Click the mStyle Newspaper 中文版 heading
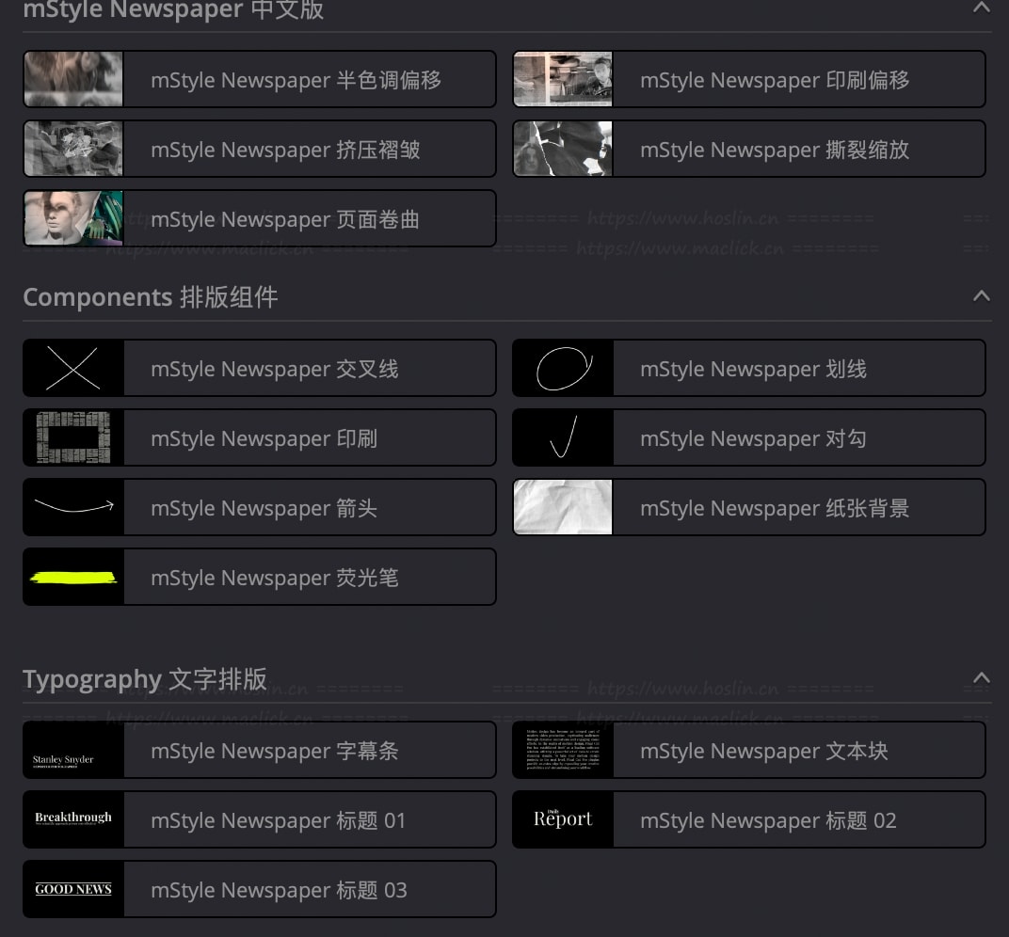The image size is (1009, 937). 174,9
